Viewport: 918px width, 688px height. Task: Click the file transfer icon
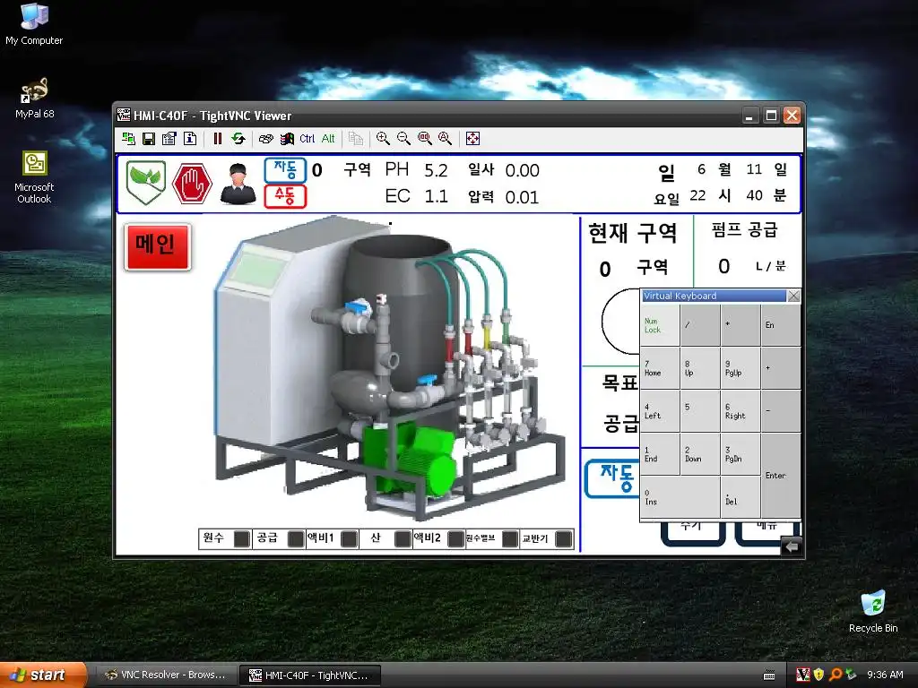click(356, 139)
